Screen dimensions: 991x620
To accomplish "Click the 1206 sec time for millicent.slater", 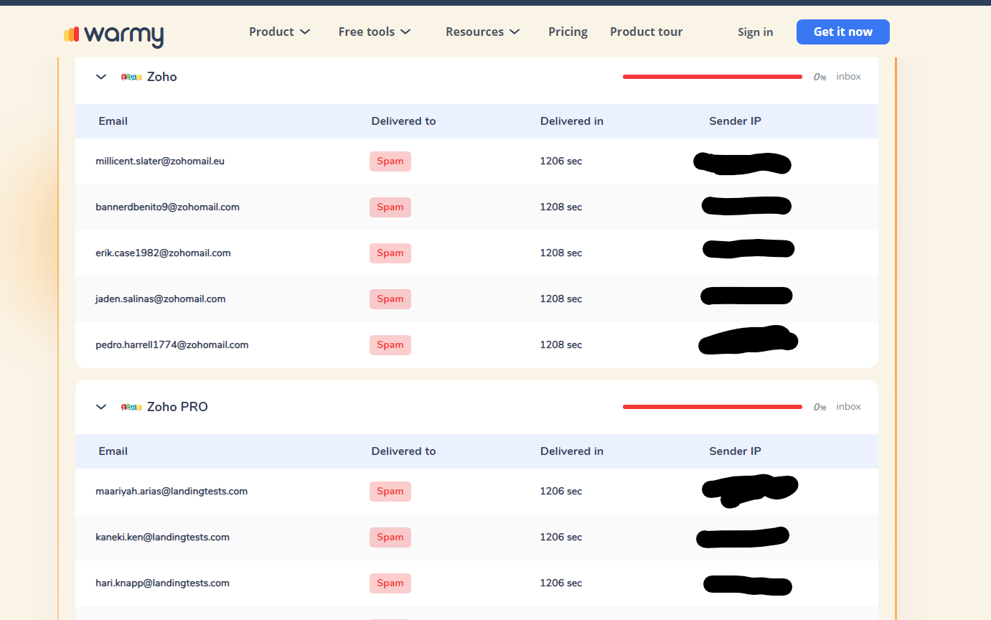I will (x=561, y=161).
